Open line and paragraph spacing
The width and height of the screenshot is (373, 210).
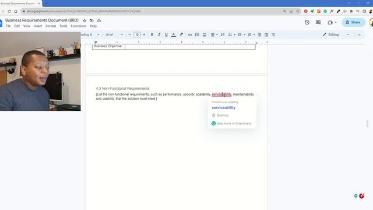[x=223, y=35]
